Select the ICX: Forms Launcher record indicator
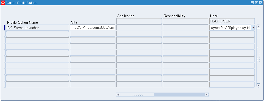 click(5, 28)
